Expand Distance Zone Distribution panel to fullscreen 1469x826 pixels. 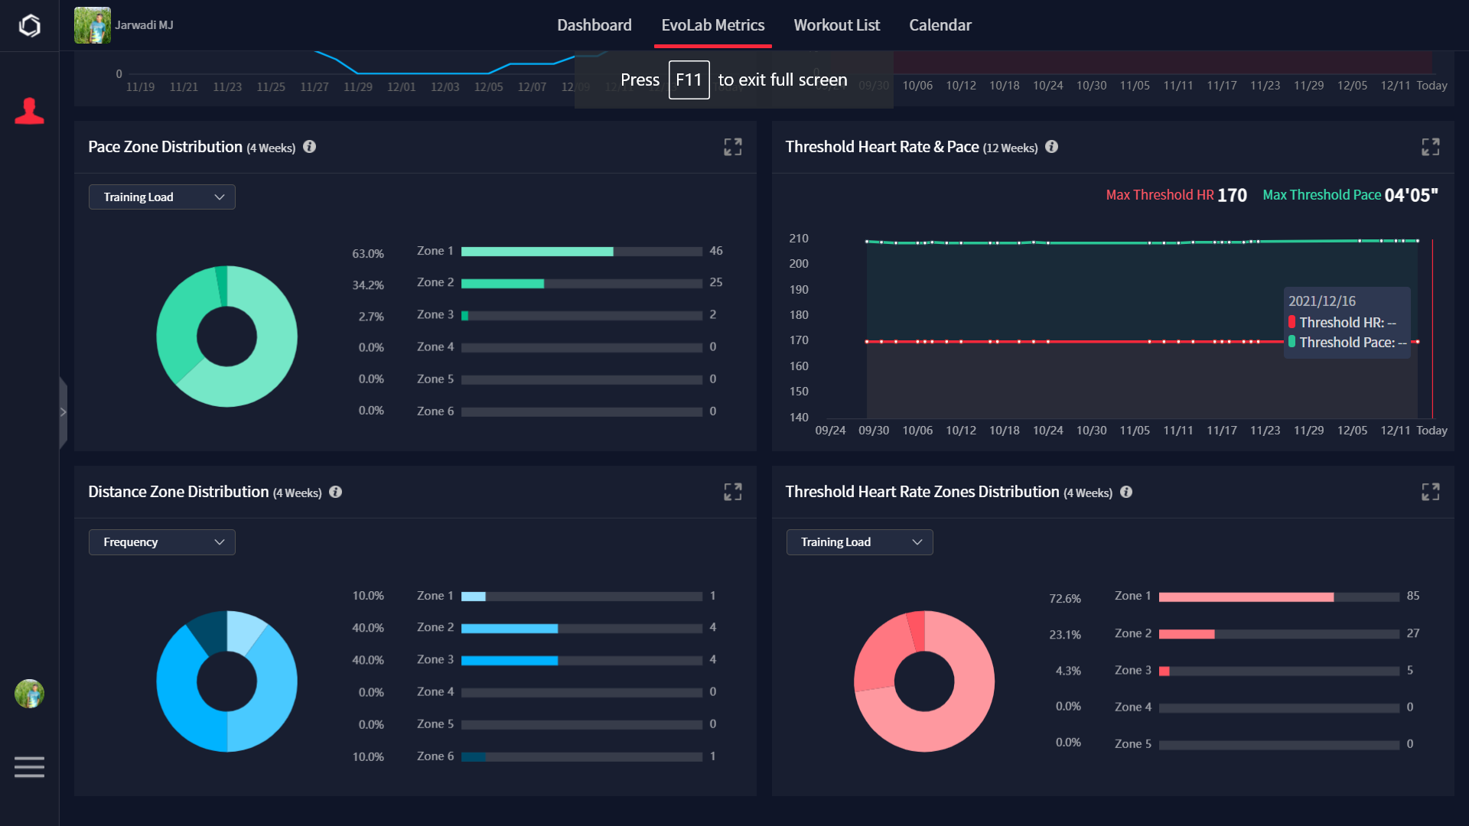(x=732, y=492)
